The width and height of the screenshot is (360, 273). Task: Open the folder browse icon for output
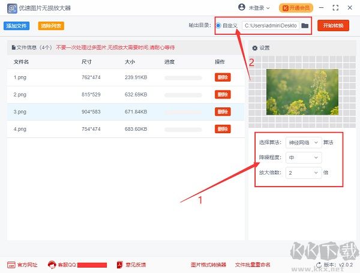305,25
